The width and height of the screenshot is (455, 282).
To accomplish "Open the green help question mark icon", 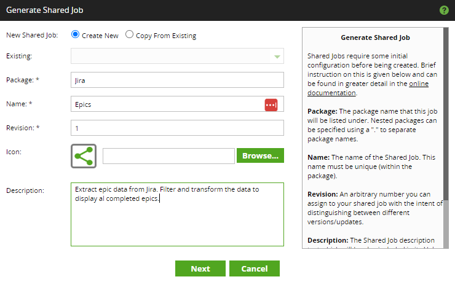I will click(444, 10).
